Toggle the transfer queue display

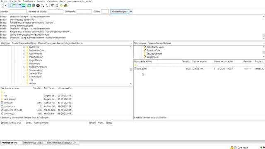tap(24, 5)
